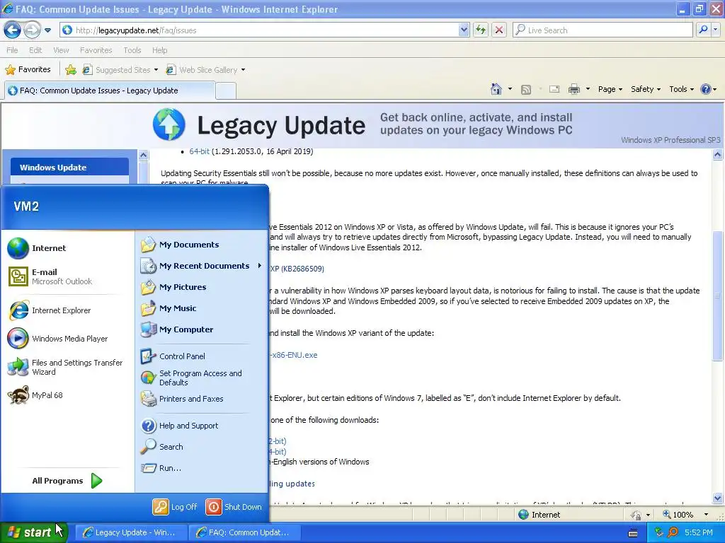Open the x86-ENU.exe download link

(x=294, y=355)
